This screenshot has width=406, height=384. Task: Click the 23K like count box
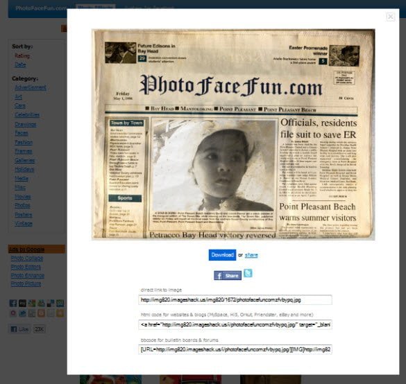pos(39,329)
